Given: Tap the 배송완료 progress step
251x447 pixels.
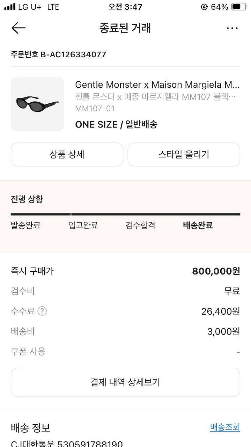Looking at the screenshot, I should tap(198, 225).
